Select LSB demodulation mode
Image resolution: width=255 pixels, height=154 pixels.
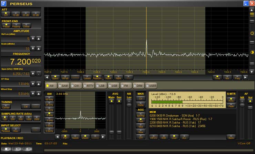point(101,86)
